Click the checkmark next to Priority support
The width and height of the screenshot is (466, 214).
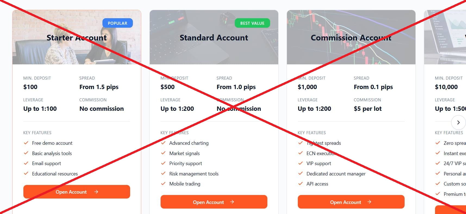click(164, 163)
